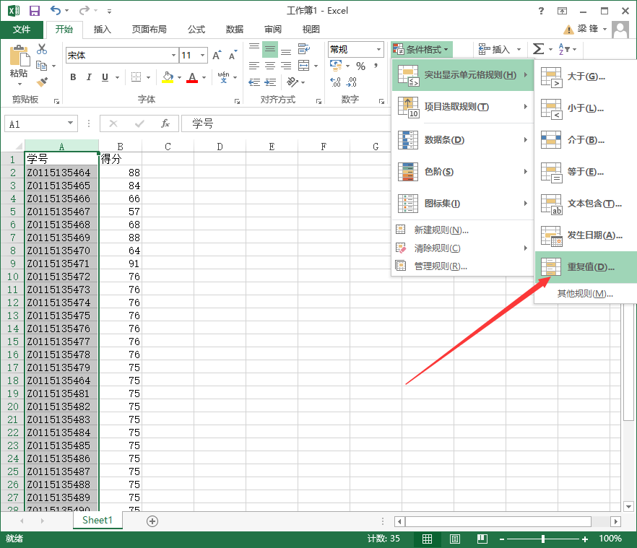Viewport: 637px width, 548px height.
Task: Add a new sheet with plus icon
Action: click(x=152, y=521)
